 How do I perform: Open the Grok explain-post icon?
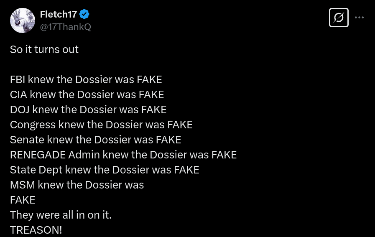tap(339, 18)
